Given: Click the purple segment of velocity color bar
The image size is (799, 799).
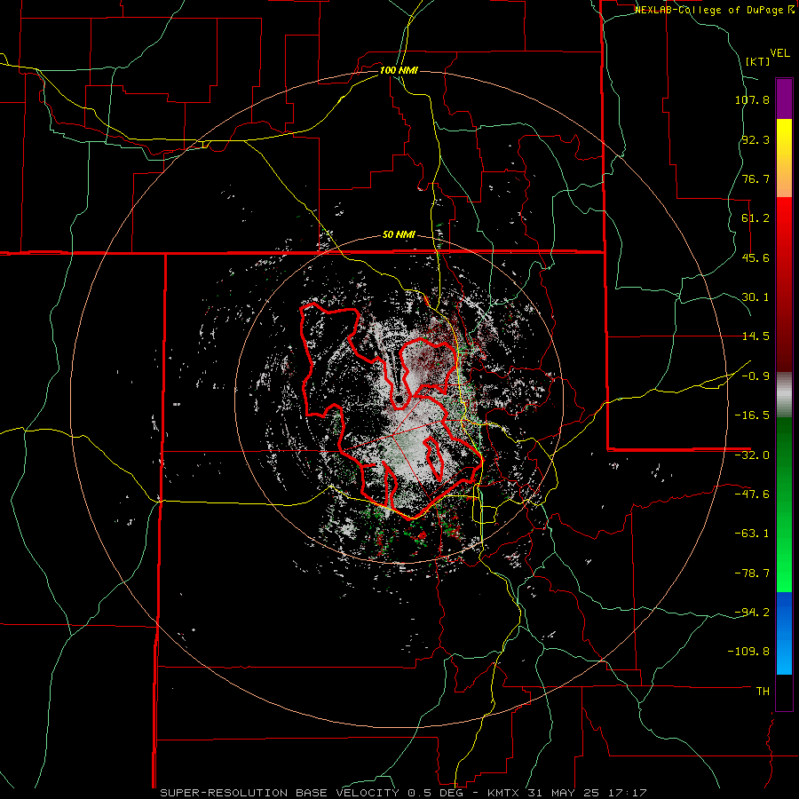Looking at the screenshot, I should (784, 99).
